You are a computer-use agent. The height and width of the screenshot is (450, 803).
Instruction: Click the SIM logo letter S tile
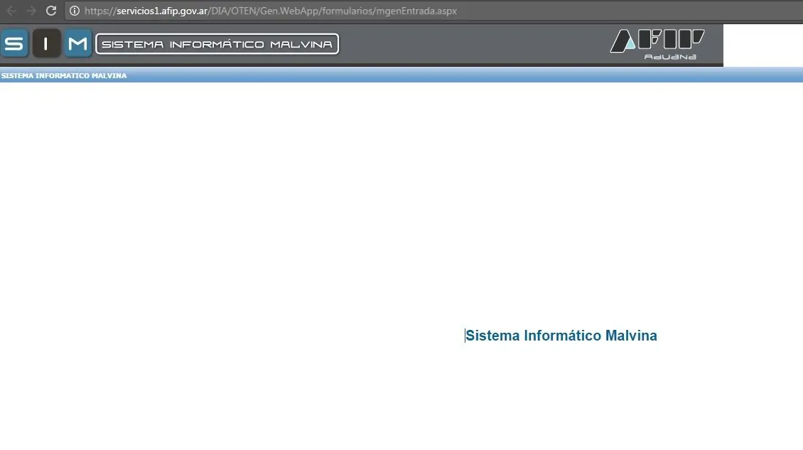click(x=14, y=43)
